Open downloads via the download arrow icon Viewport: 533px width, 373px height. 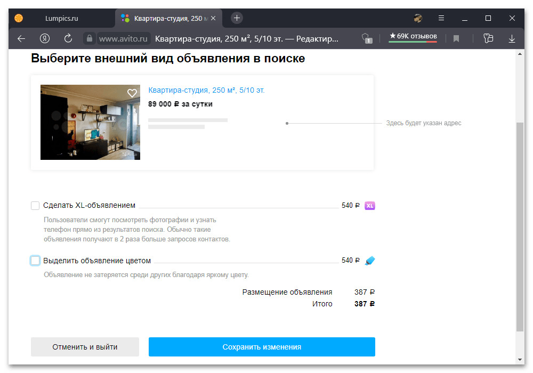click(512, 39)
